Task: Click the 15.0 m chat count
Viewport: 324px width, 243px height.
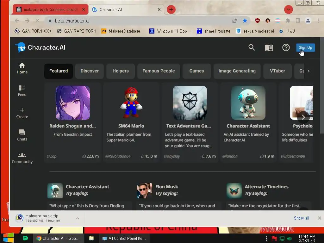Action: coord(149,156)
